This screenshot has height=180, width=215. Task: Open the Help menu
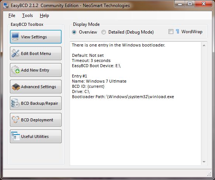(x=44, y=15)
